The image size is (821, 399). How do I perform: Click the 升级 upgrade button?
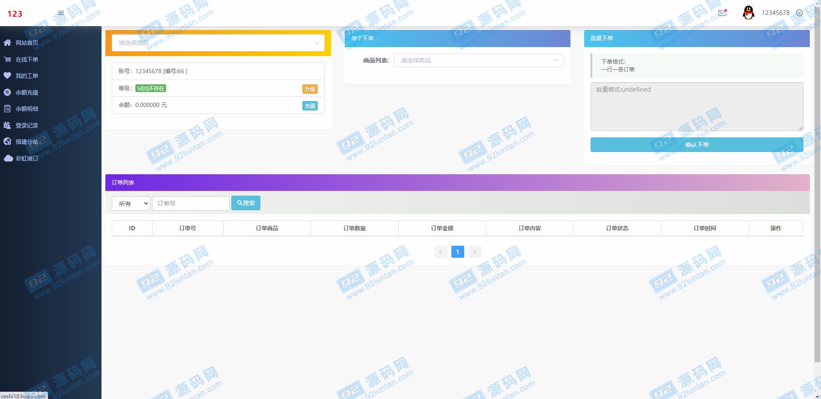pyautogui.click(x=310, y=89)
